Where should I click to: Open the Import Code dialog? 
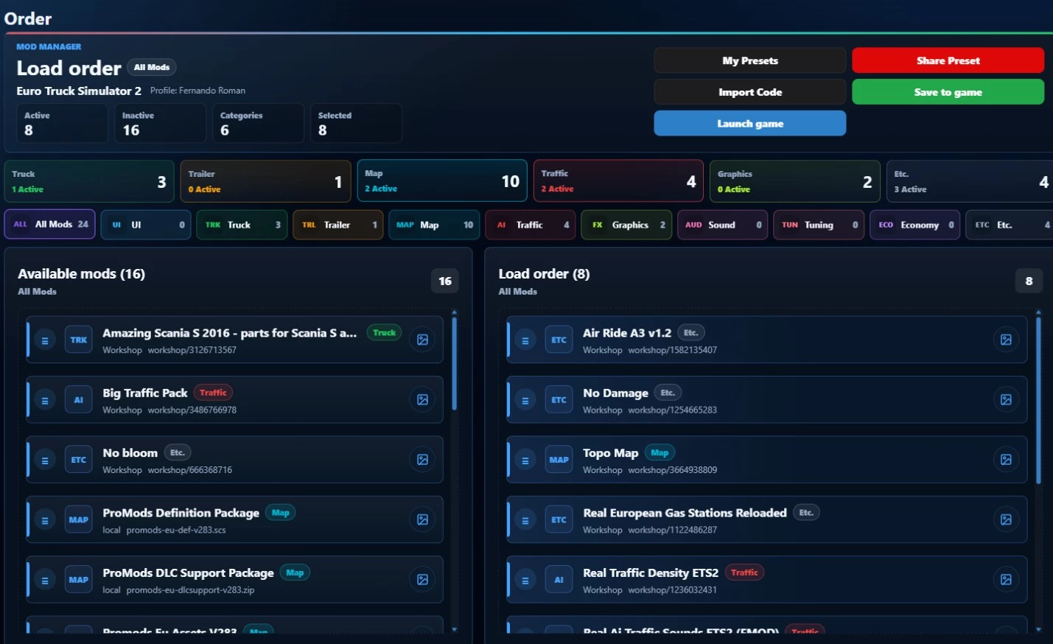click(749, 92)
